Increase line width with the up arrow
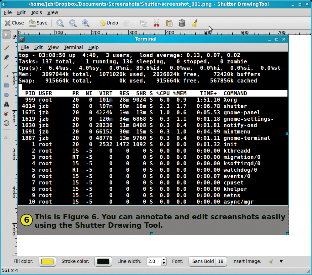This screenshot has height=275, width=312. [164, 259]
